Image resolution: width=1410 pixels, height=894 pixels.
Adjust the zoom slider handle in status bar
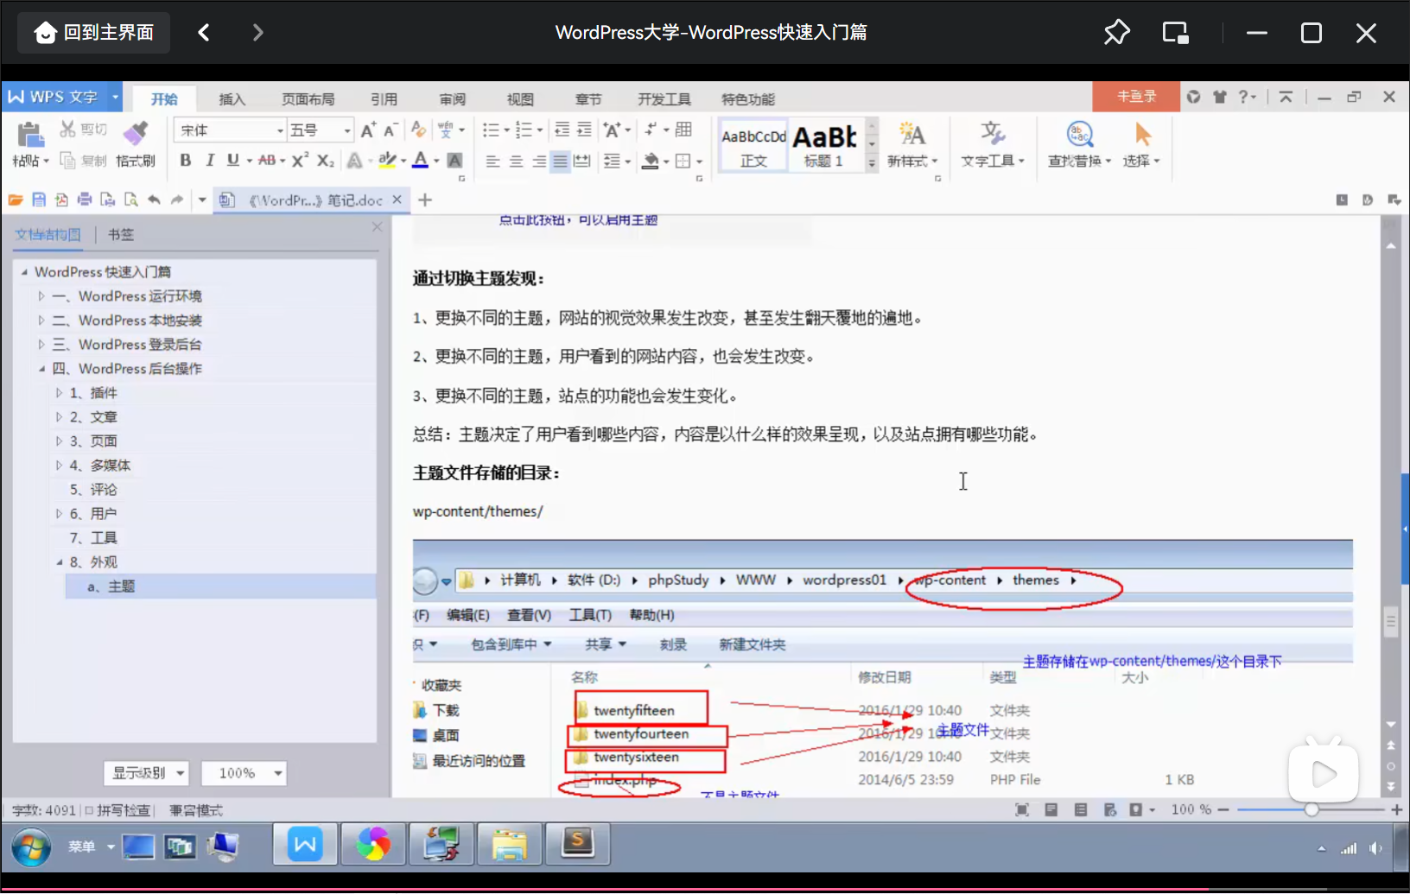coord(1312,810)
